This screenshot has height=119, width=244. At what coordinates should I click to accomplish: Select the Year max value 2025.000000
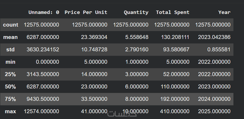point(214,111)
